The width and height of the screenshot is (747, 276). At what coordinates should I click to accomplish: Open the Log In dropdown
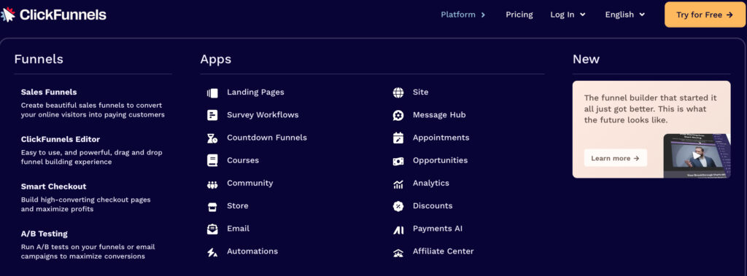coord(568,15)
